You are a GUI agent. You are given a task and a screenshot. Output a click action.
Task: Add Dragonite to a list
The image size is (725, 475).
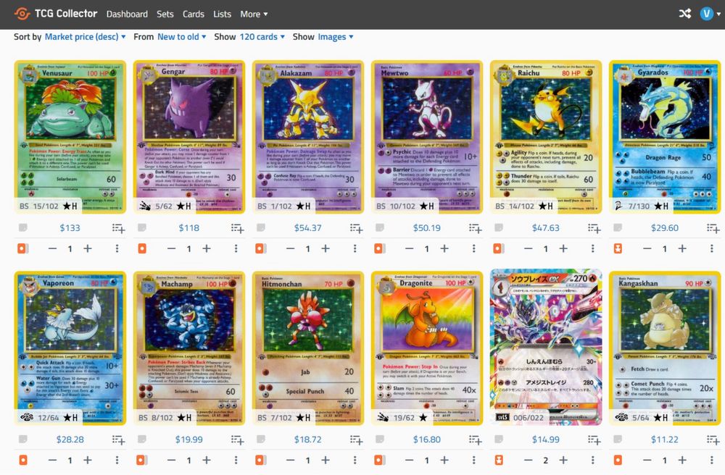coord(476,440)
